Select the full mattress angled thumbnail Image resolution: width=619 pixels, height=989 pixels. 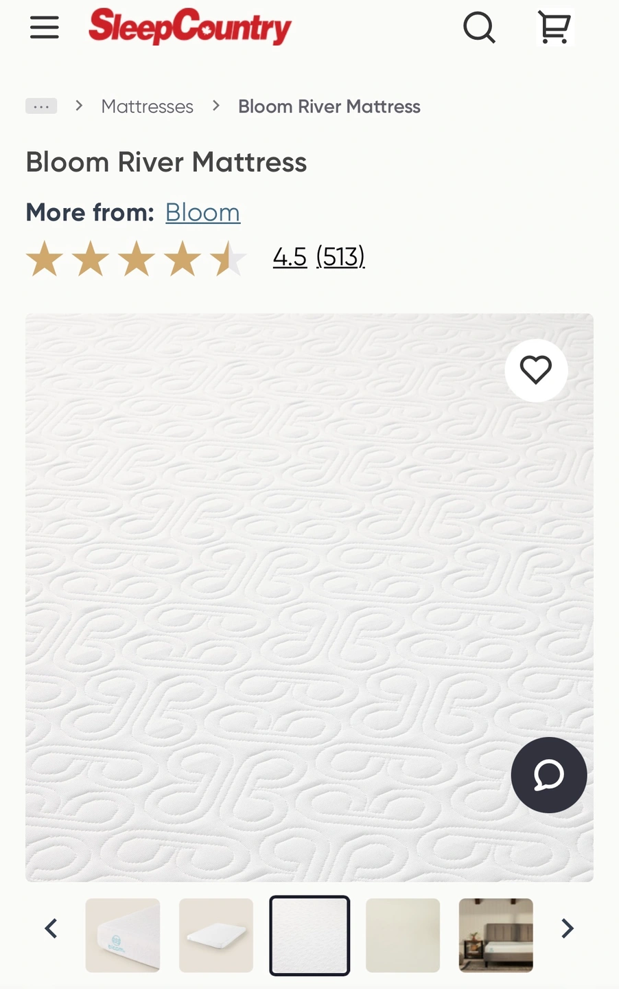[x=216, y=935]
